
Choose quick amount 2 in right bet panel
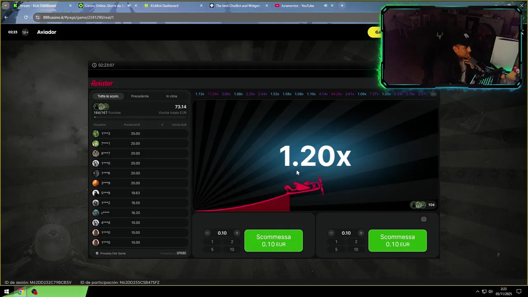pos(356,242)
